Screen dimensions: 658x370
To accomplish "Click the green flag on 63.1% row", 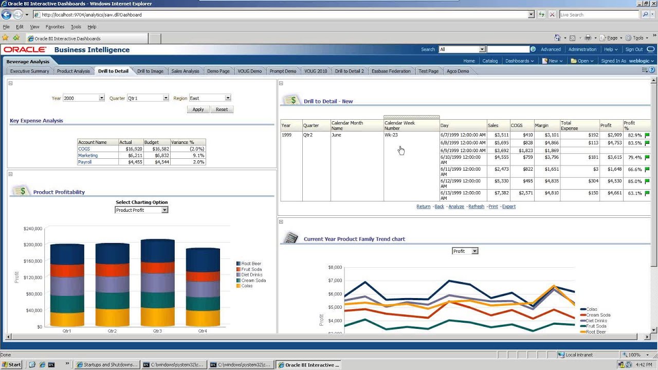I will 647,194.
